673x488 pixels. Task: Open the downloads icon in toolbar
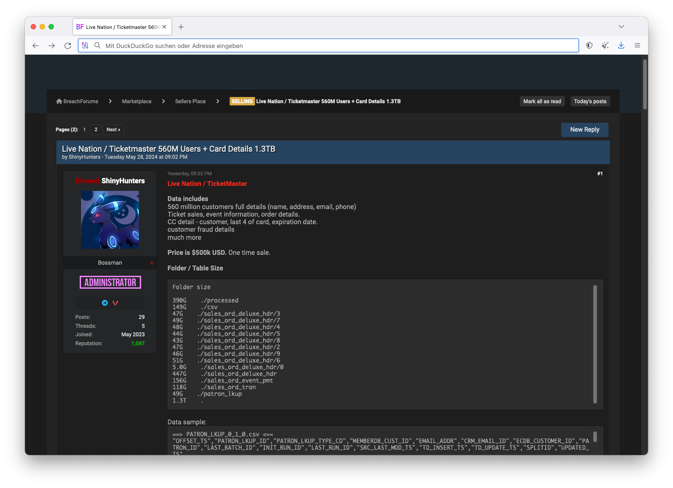click(x=621, y=45)
